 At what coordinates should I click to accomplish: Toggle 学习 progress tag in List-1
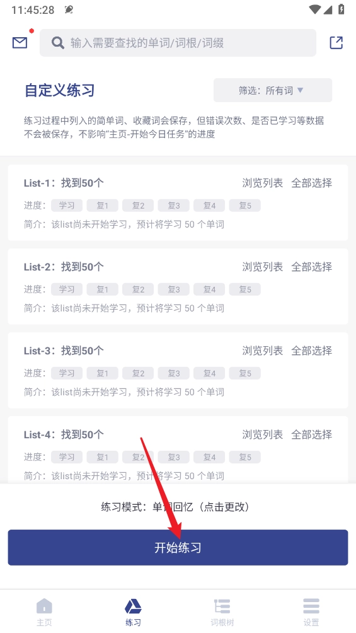[x=67, y=206]
